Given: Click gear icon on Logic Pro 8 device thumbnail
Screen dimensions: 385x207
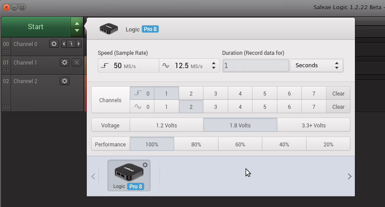Looking at the screenshot, I should pyautogui.click(x=145, y=165).
